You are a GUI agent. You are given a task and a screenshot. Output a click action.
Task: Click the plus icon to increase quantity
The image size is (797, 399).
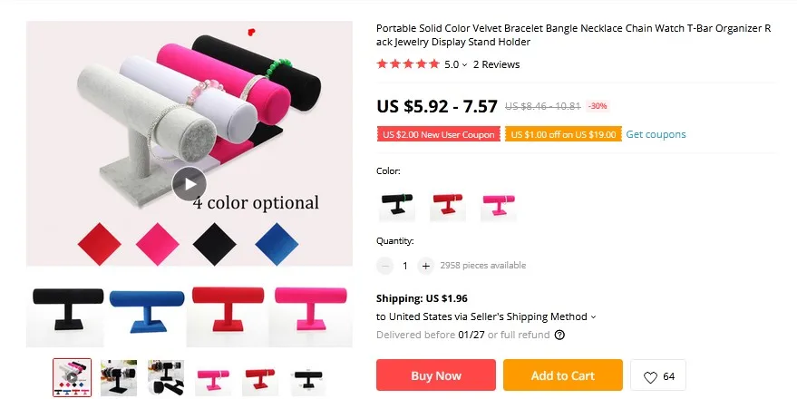(x=425, y=266)
